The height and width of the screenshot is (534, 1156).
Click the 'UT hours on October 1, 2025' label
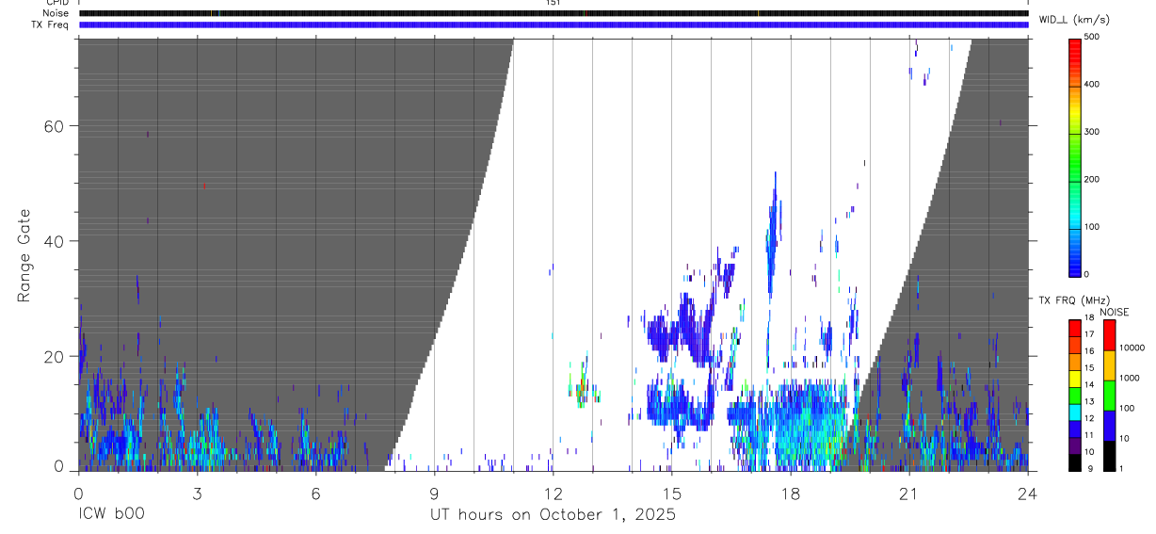tap(553, 515)
